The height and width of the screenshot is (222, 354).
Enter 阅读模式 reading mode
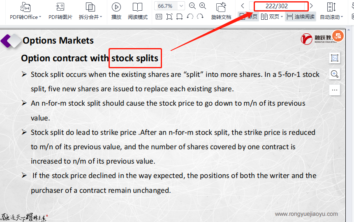(x=137, y=11)
